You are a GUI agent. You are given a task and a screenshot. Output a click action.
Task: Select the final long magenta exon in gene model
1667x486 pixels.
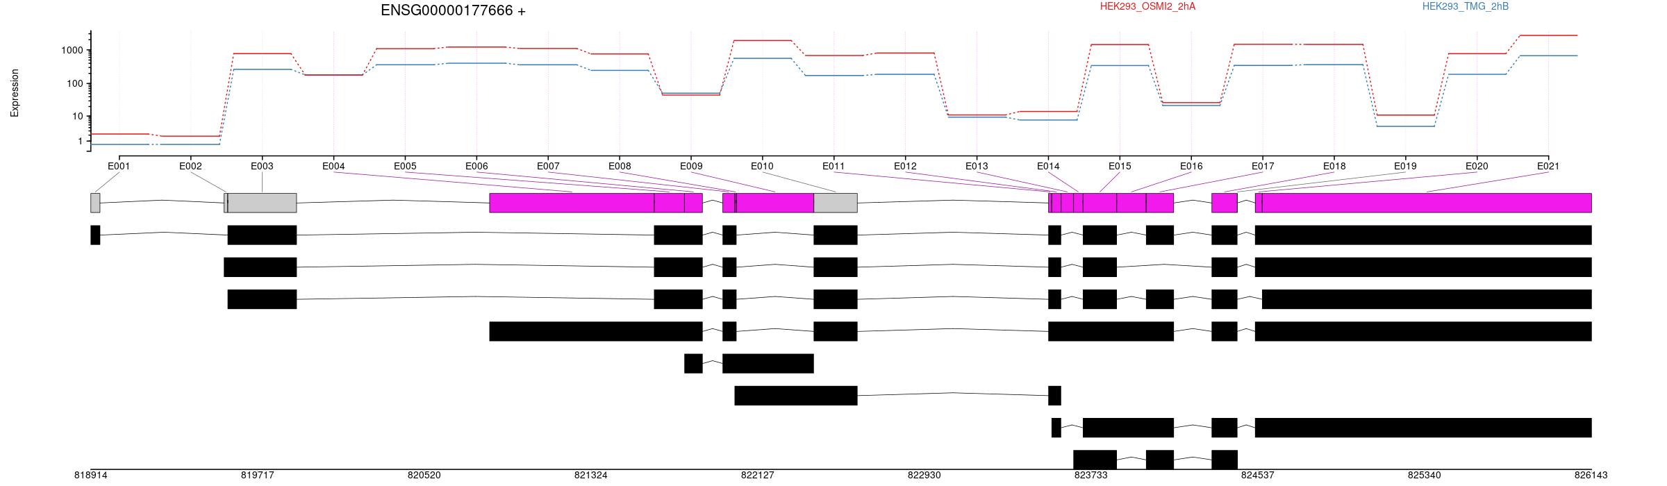pyautogui.click(x=1427, y=203)
